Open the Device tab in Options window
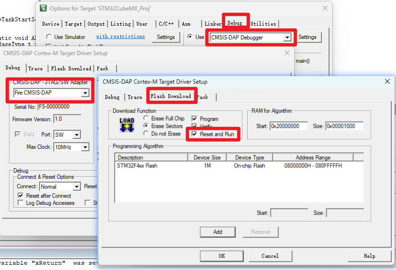 (x=51, y=24)
